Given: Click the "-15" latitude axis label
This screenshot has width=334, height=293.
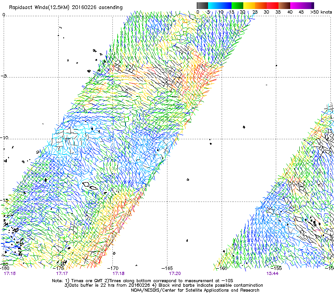Looking at the screenshot, I should 4,200.
